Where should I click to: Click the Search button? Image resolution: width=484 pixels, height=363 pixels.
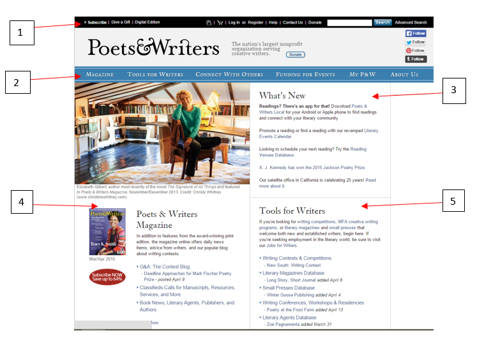click(382, 22)
